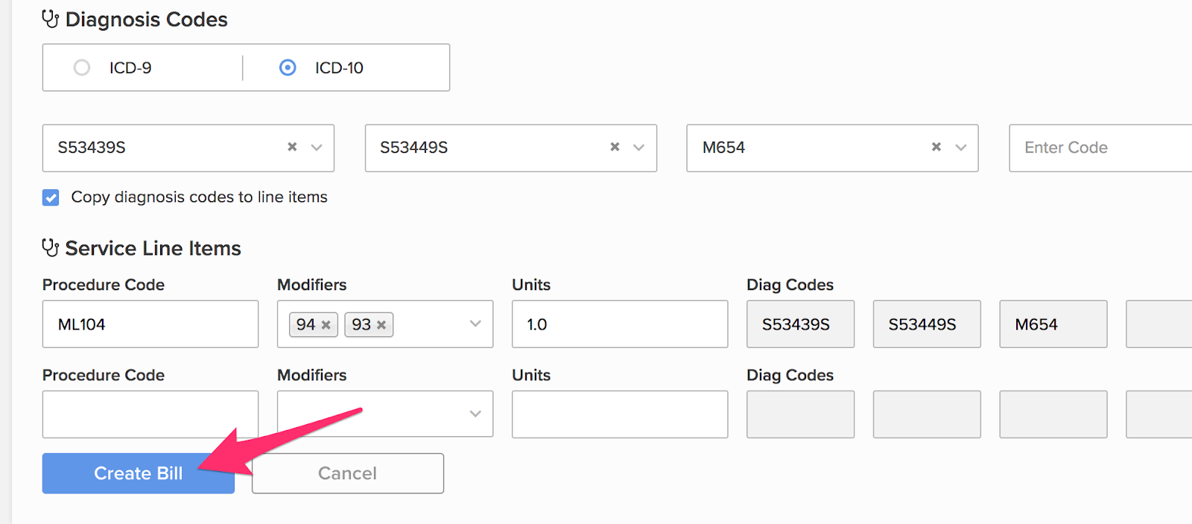The image size is (1192, 524).
Task: Remove modifier 94 from the line item
Action: [326, 324]
